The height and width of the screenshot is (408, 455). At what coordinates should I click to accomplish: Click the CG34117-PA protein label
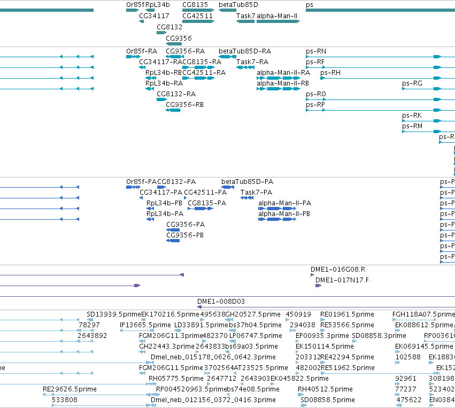pyautogui.click(x=161, y=193)
